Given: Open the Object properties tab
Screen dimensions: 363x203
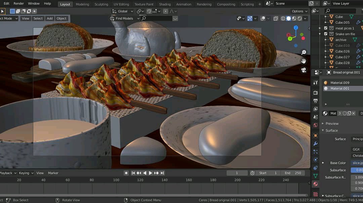Looking at the screenshot, I should point(315,135).
